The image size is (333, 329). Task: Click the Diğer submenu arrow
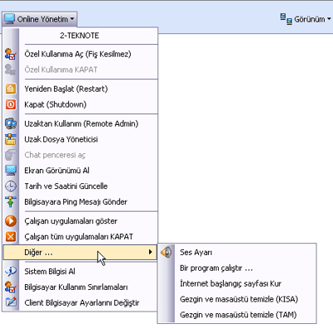pyautogui.click(x=150, y=252)
